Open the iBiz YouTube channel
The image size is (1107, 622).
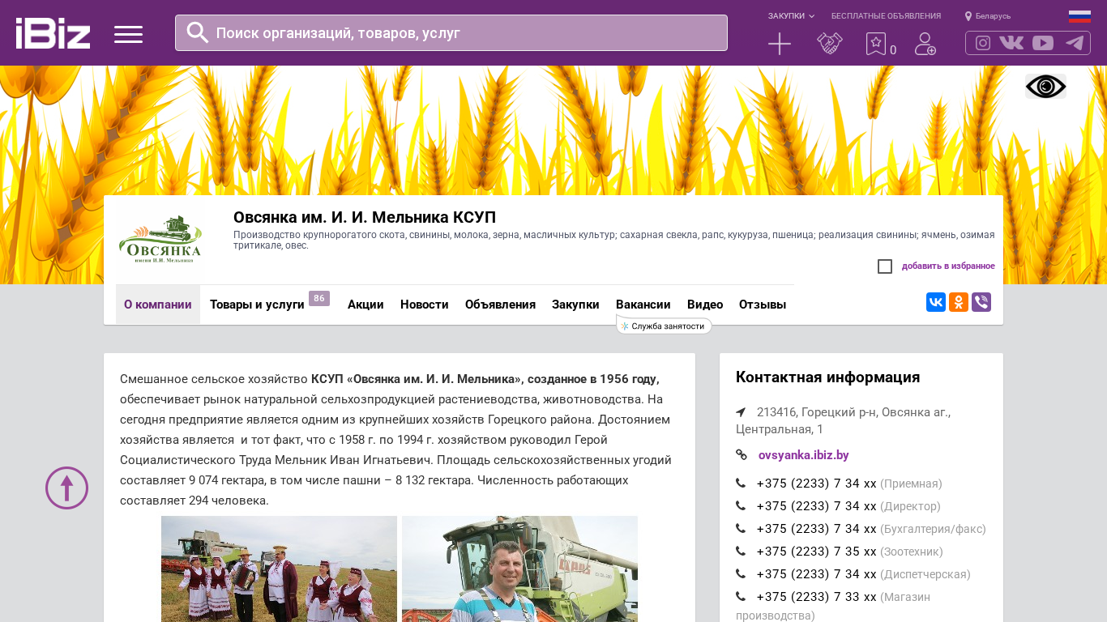(x=1043, y=43)
